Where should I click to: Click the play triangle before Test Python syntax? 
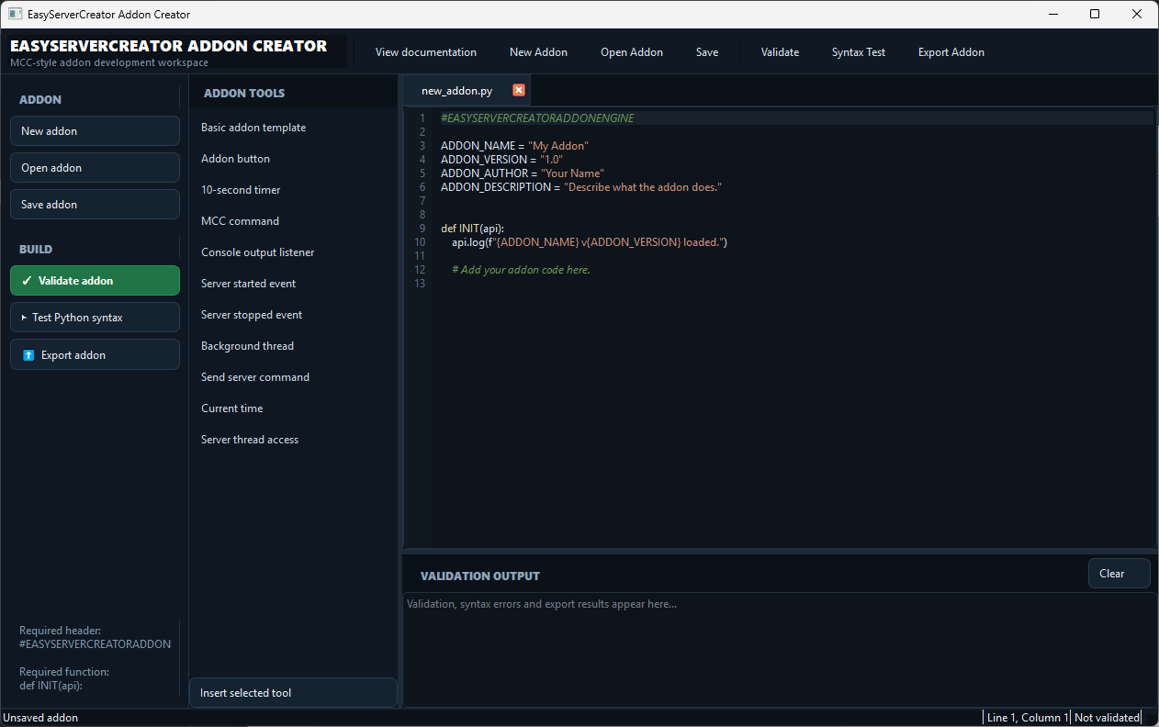[25, 318]
